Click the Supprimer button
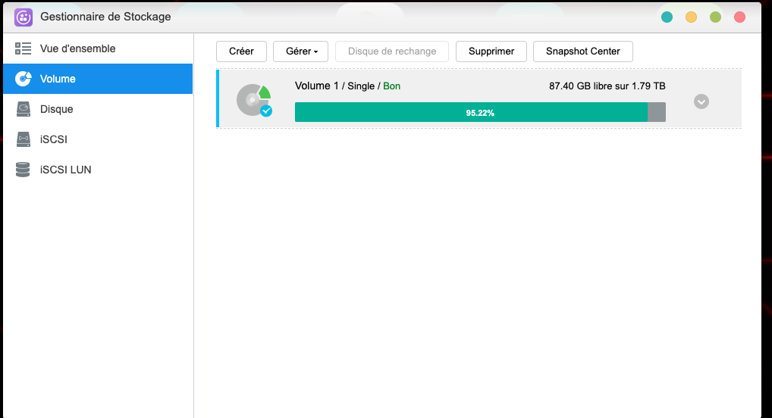 point(491,51)
